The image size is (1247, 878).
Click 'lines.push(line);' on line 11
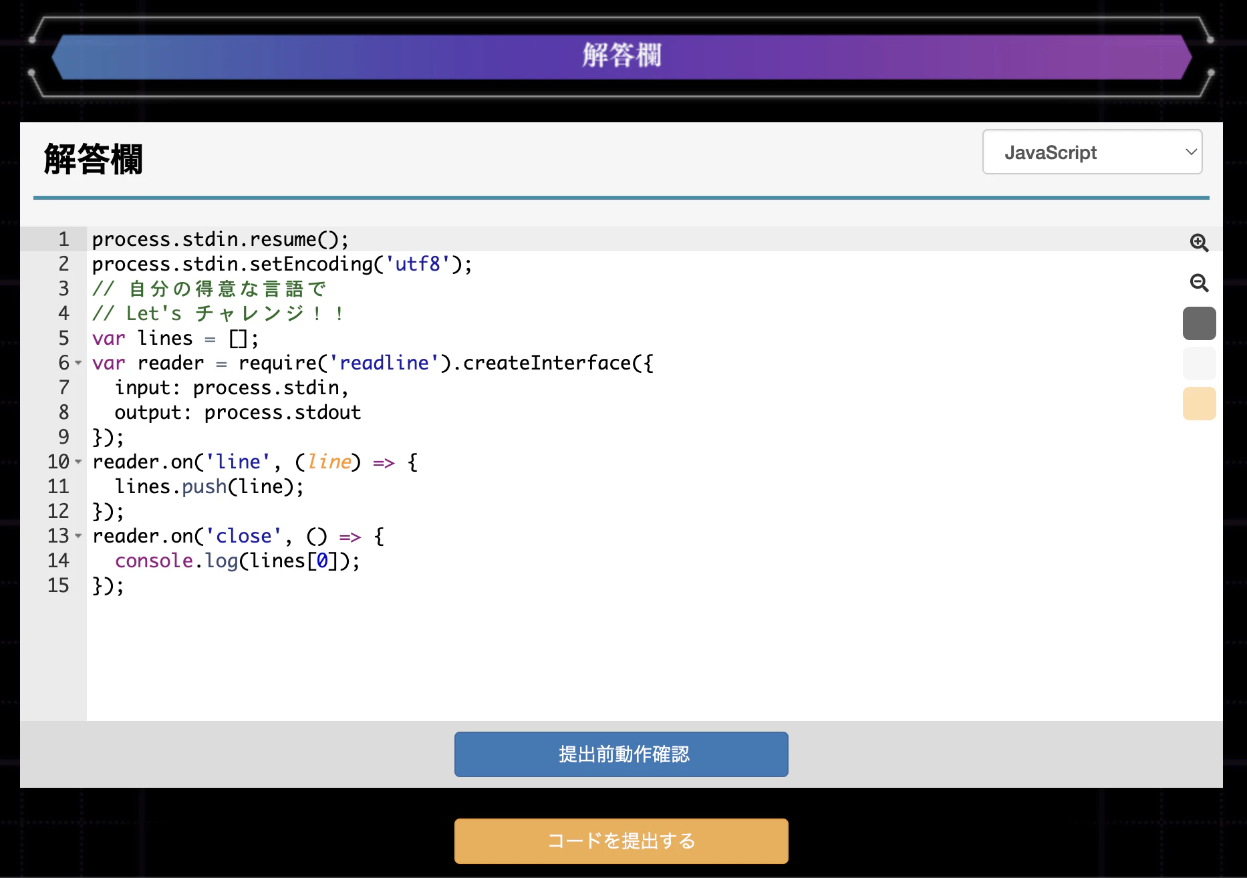pos(209,486)
